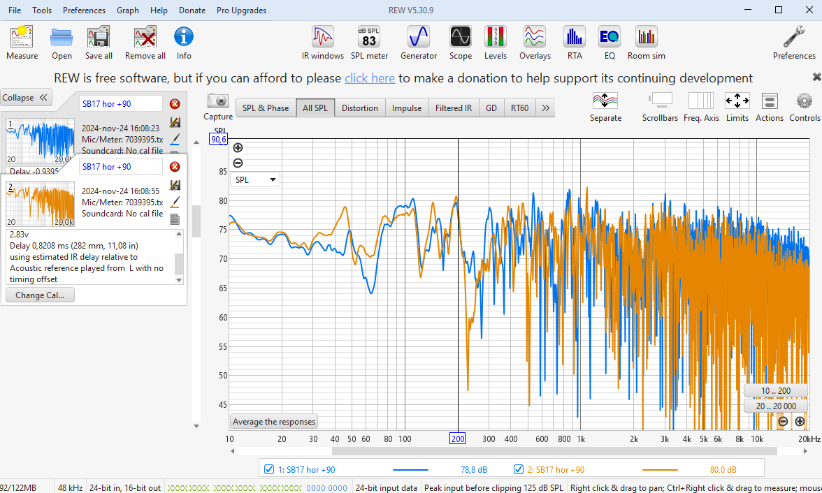Dismiss the donation banner

click(x=816, y=77)
